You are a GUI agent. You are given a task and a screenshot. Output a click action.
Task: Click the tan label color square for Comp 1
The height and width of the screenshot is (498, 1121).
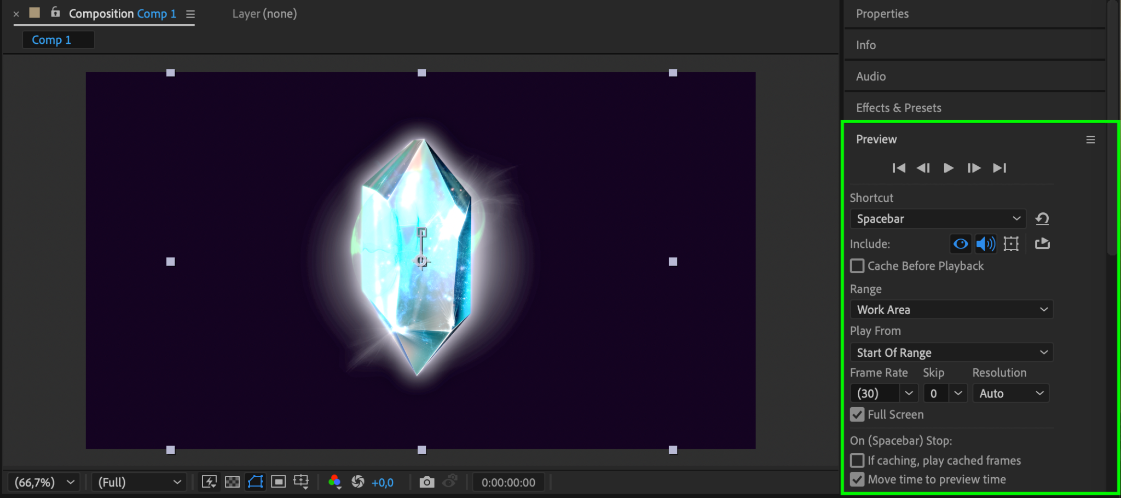(34, 13)
